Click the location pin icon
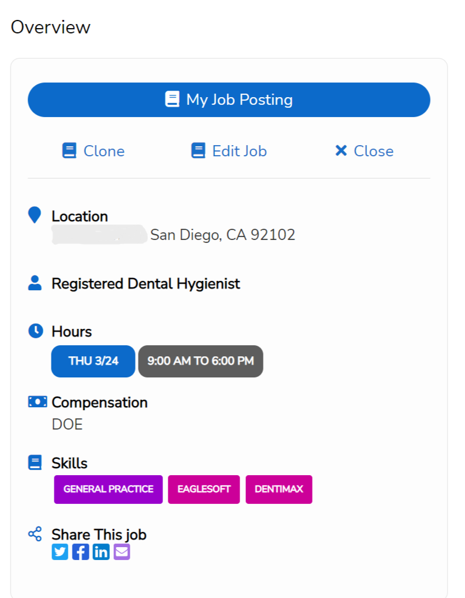465x598 pixels. (x=34, y=215)
